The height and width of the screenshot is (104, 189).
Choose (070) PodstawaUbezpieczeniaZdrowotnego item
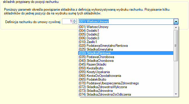pos(126,83)
